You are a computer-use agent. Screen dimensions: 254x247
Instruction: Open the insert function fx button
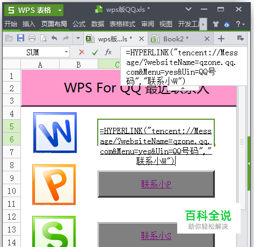[108, 52]
